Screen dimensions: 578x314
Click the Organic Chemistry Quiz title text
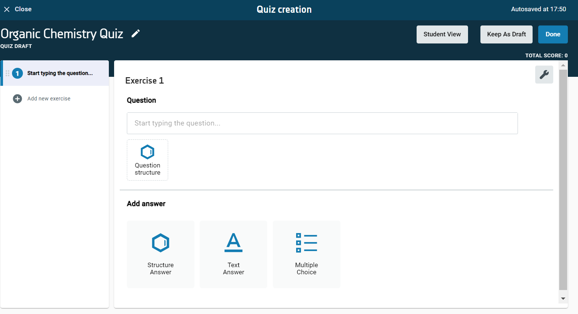(61, 33)
